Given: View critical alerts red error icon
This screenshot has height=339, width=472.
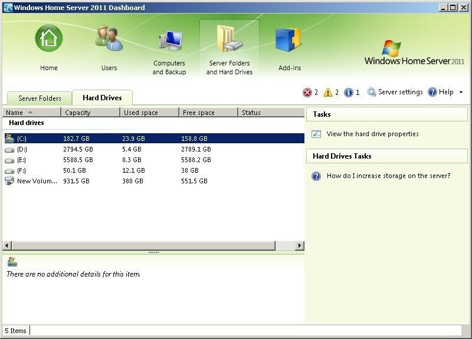Looking at the screenshot, I should click(307, 93).
